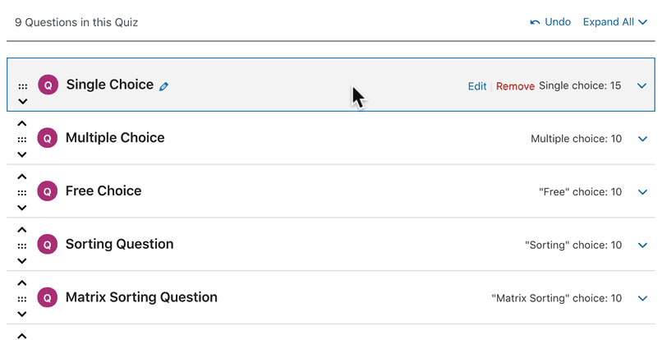Expand the Single Choice question panel

(642, 85)
